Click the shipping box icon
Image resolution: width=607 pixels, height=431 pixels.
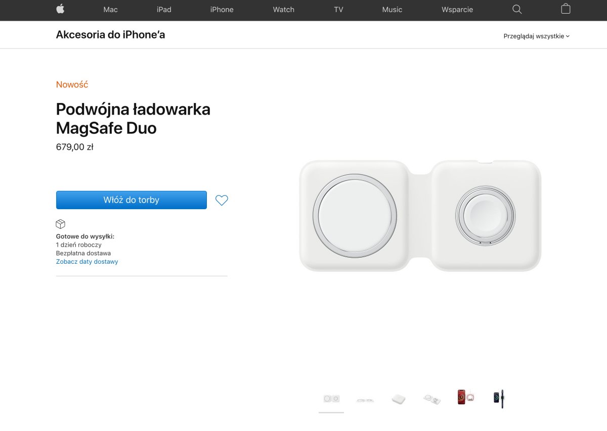click(x=61, y=224)
